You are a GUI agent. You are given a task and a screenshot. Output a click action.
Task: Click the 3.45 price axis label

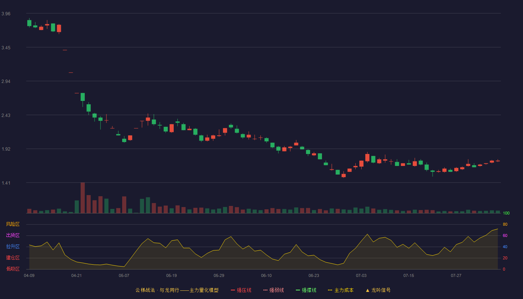[6, 48]
